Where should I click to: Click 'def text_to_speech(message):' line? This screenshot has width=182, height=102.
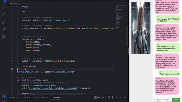(32, 80)
